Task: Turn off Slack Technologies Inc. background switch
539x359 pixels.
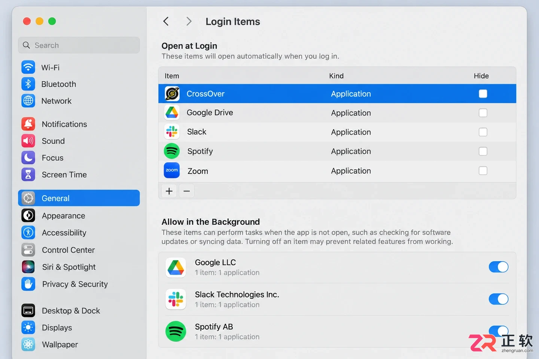Action: (x=499, y=299)
